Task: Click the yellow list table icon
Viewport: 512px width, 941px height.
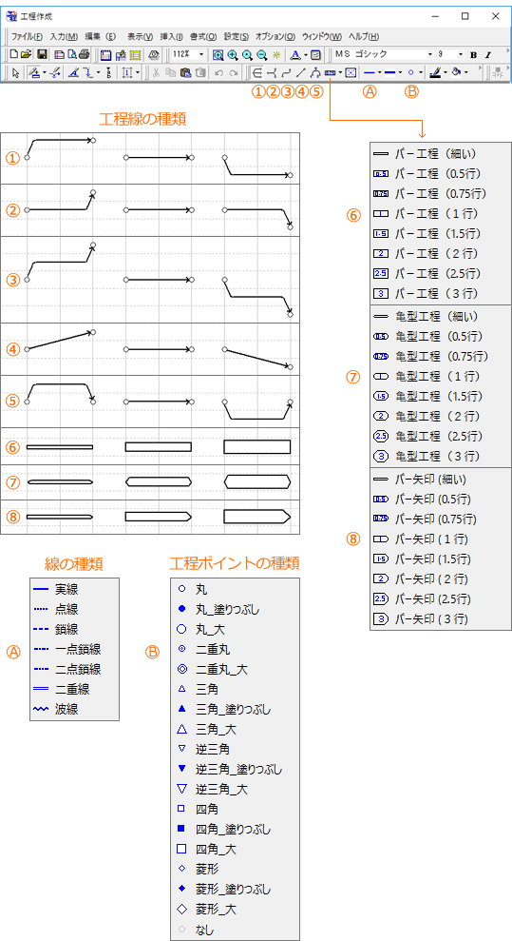Action: 135,54
